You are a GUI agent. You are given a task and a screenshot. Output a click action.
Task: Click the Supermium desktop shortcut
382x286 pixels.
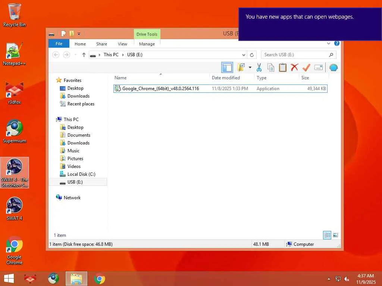[x=15, y=131]
